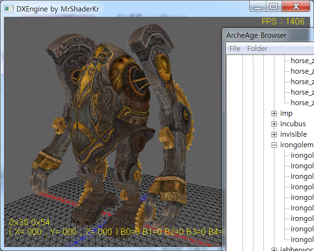Expand the invisible folder node
Viewport: 314px width, 251px height.
pos(274,134)
